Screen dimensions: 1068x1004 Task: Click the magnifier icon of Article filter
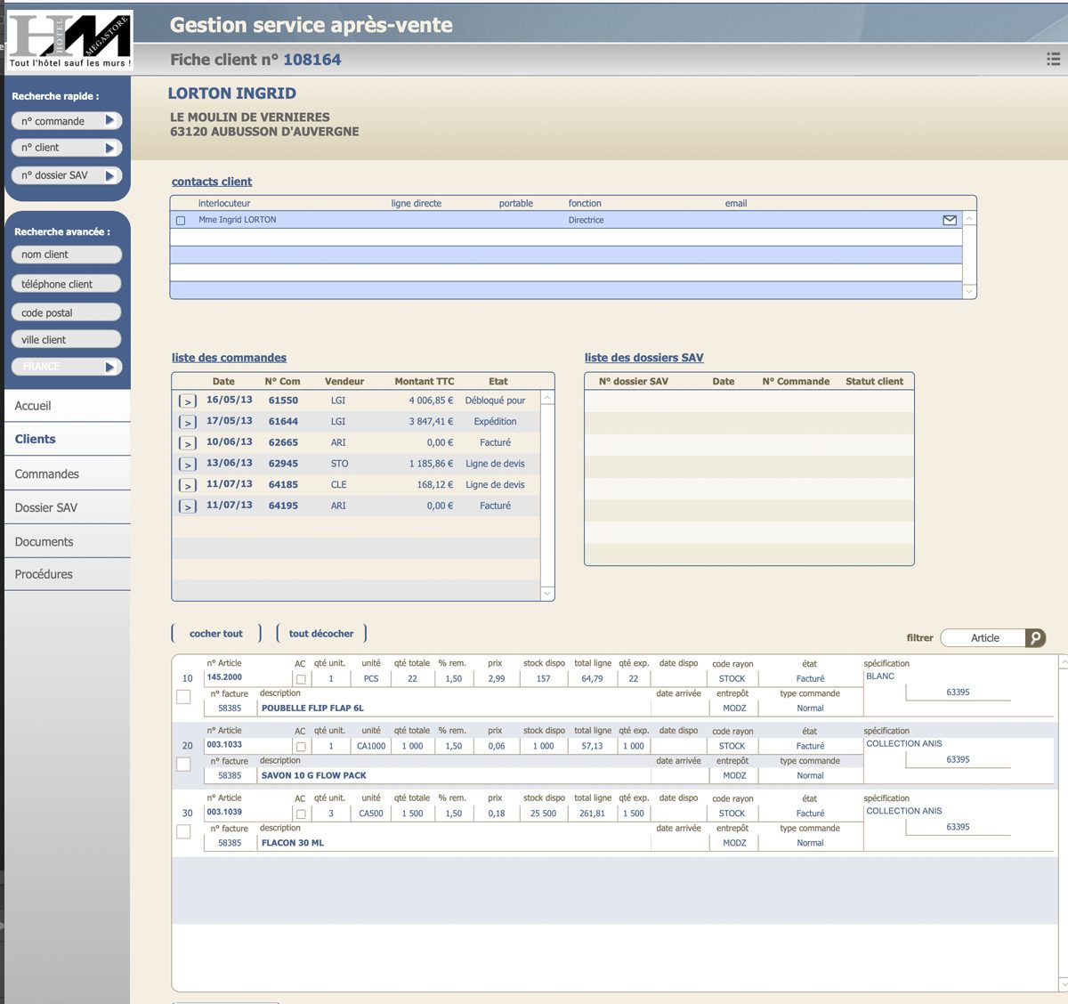[x=1035, y=638]
